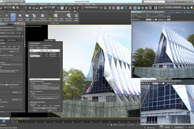Open Exposure Control from the ribbon

[6, 17]
